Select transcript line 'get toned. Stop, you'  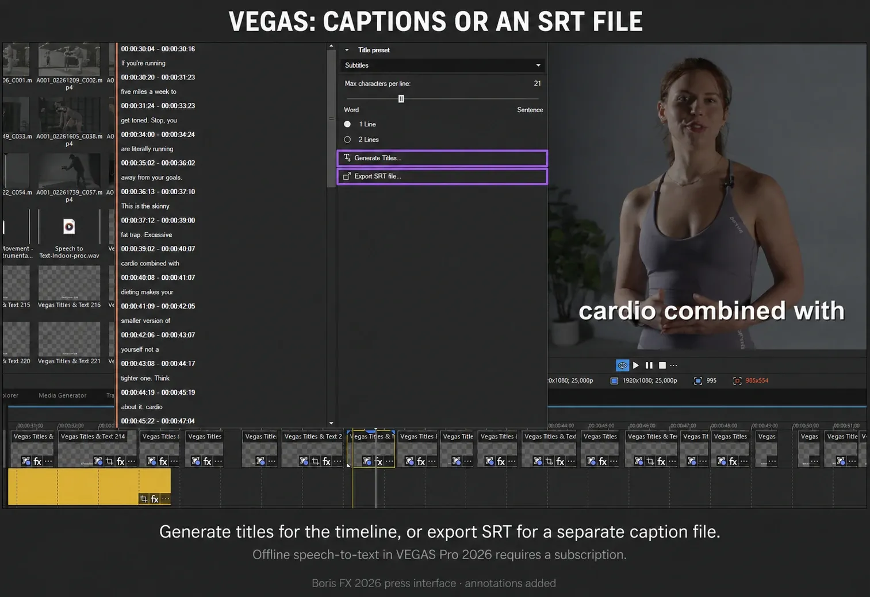pyautogui.click(x=149, y=120)
